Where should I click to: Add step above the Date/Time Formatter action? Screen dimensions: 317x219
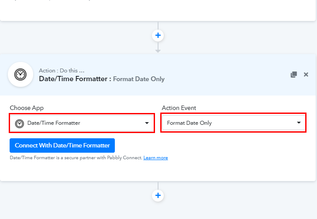click(x=158, y=35)
